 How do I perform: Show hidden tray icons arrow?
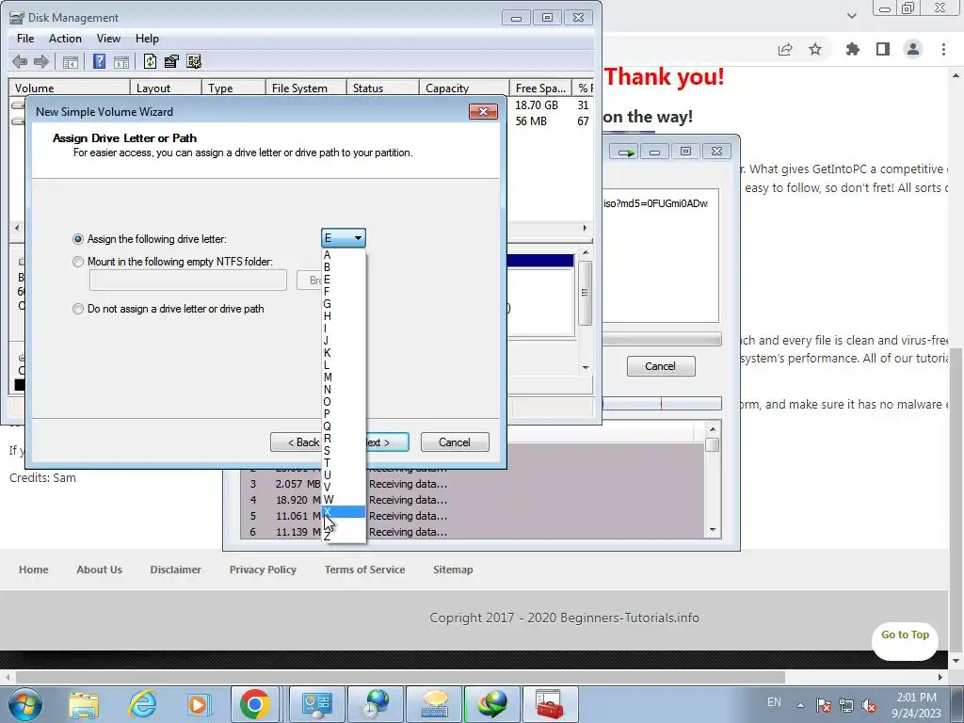(x=800, y=705)
